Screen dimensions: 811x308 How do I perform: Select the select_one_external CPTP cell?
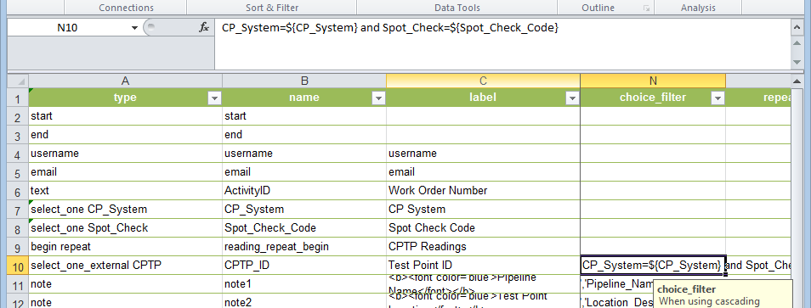click(x=125, y=266)
